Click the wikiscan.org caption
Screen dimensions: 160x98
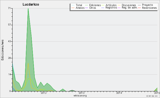pyautogui.click(x=80, y=96)
